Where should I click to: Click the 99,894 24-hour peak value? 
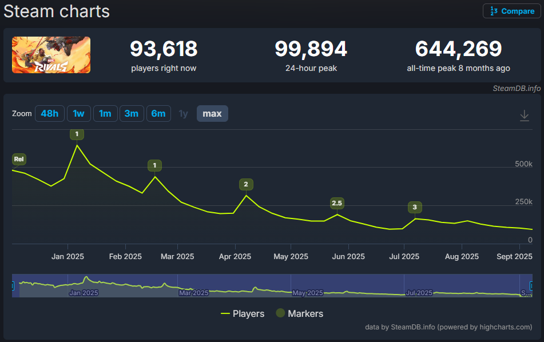click(x=311, y=49)
